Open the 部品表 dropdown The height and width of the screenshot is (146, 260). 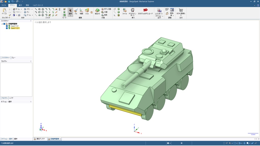coord(173,15)
